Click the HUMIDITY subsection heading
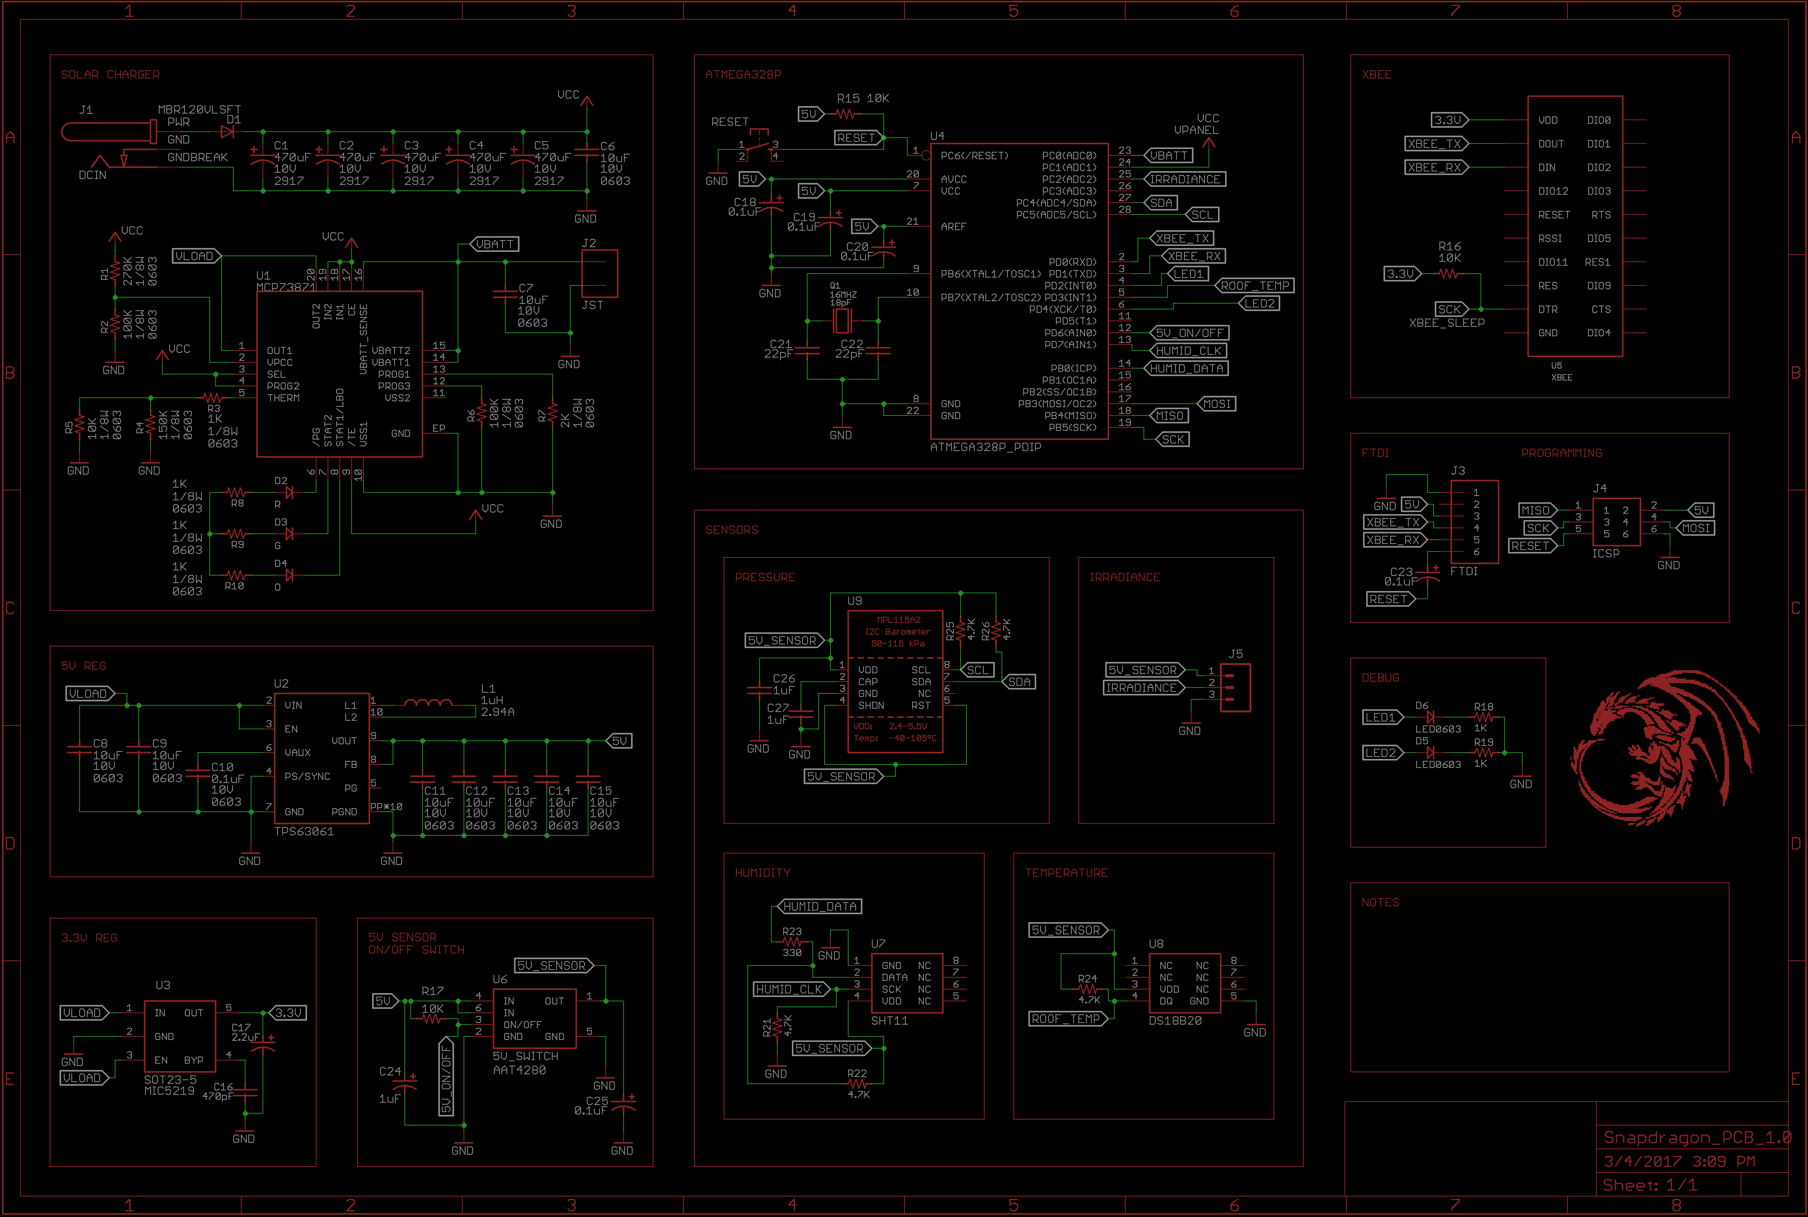 (762, 872)
